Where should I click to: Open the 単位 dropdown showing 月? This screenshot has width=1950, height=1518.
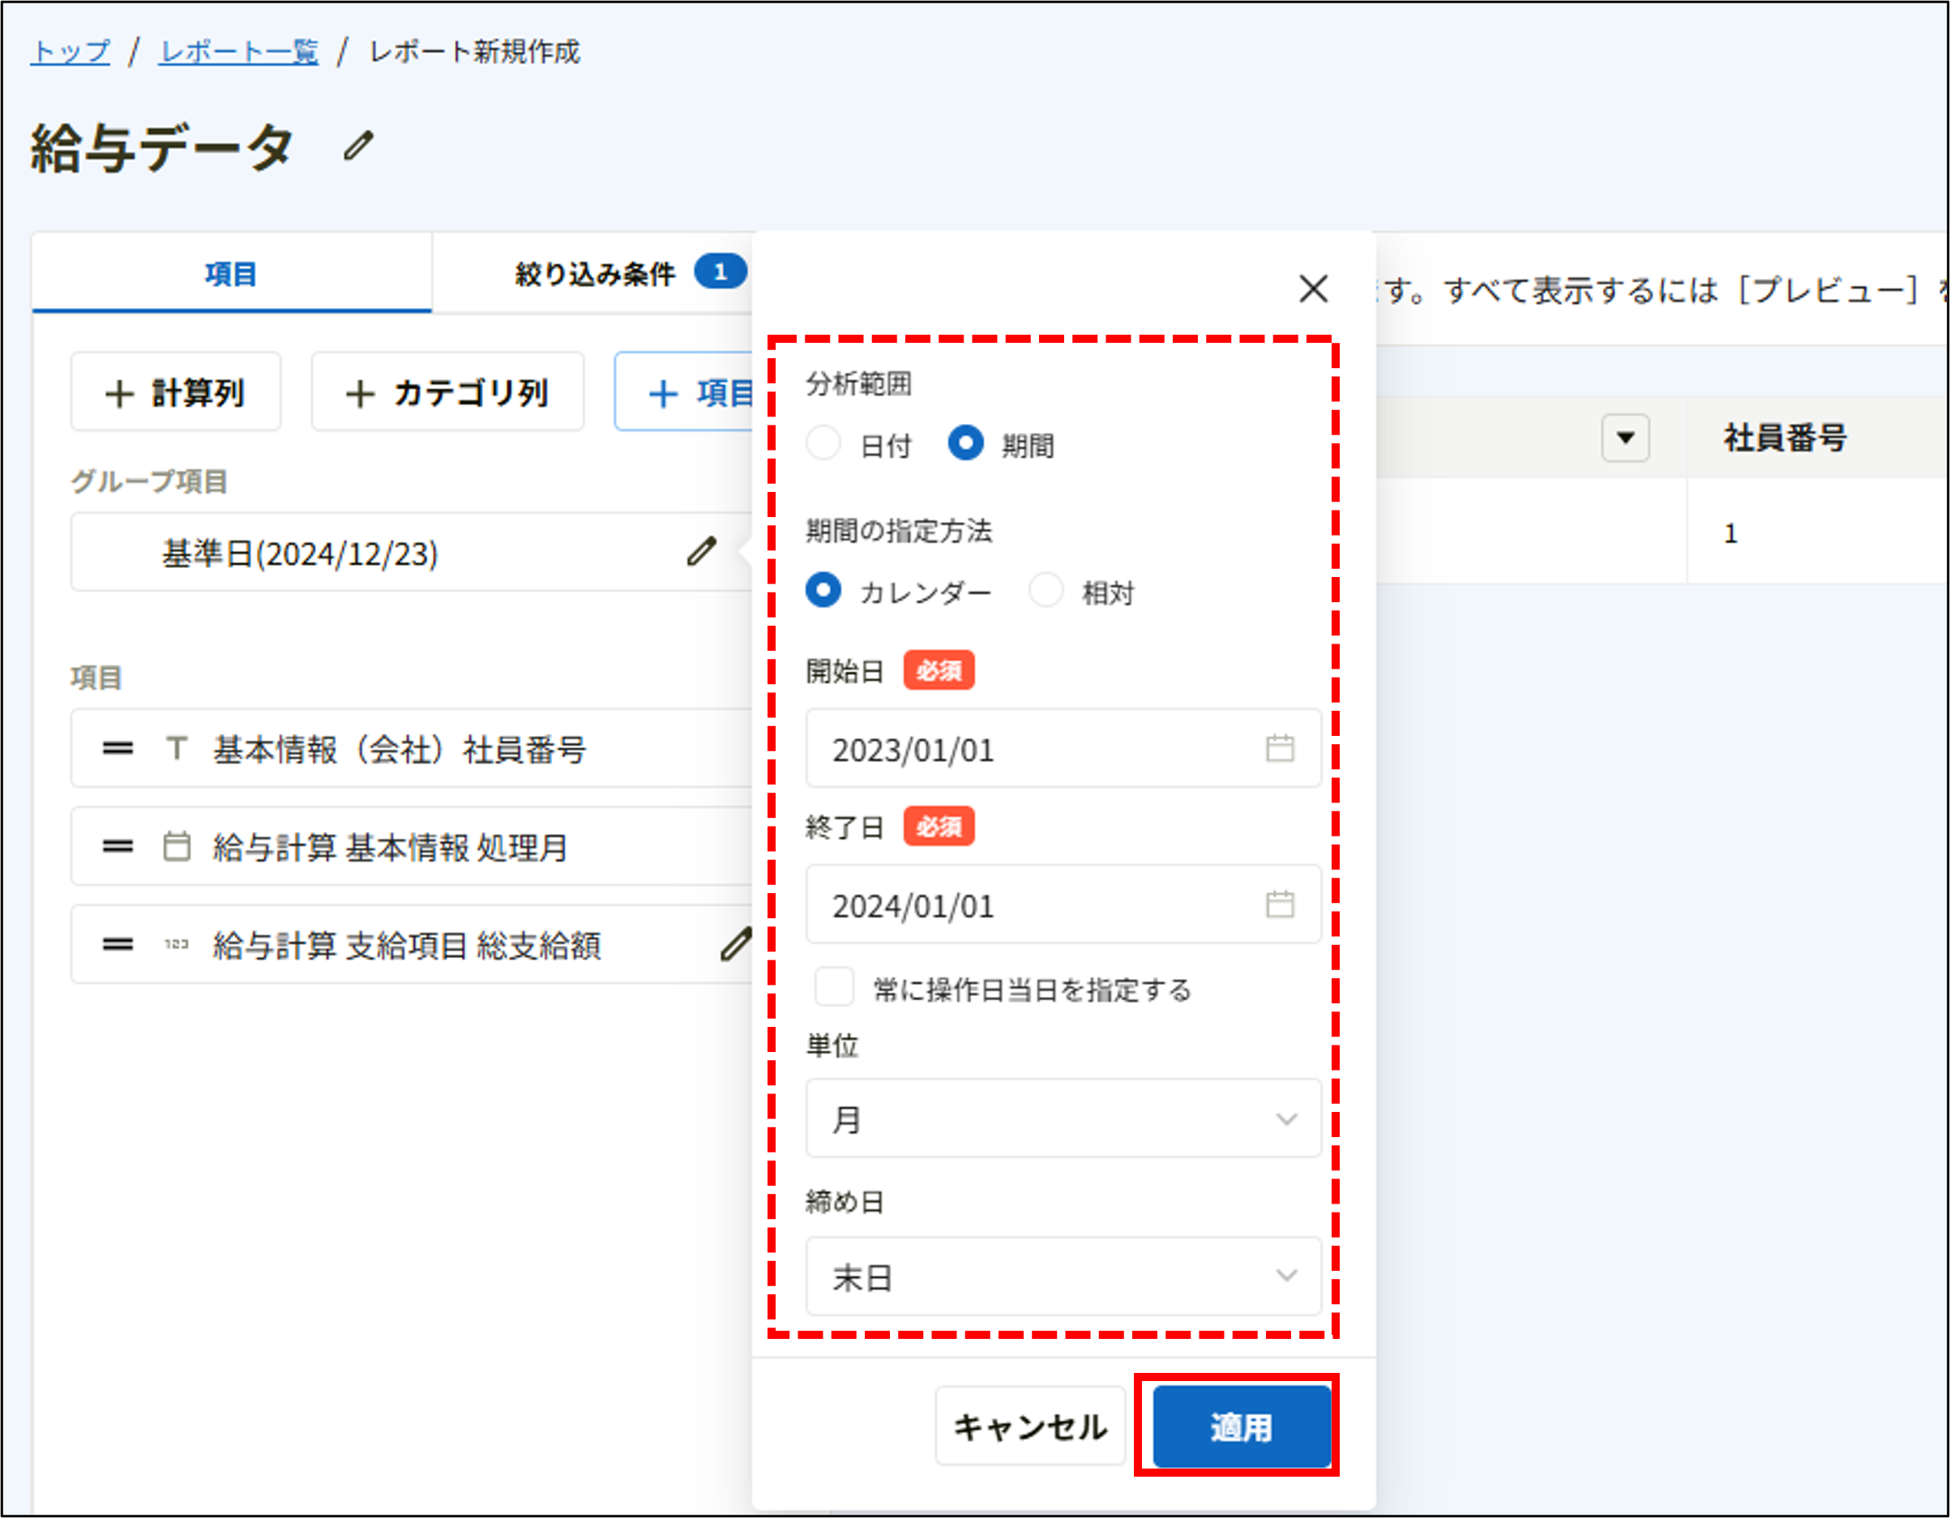(1063, 1118)
